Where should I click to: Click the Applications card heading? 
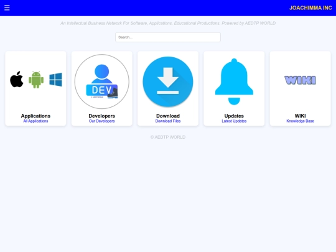35,116
